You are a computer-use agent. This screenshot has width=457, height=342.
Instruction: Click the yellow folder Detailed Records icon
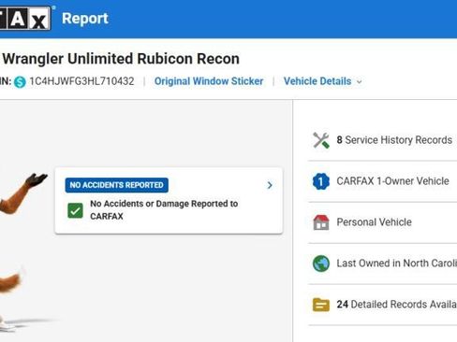tap(321, 305)
